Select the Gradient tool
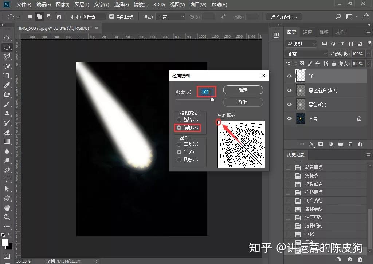The image size is (373, 264). (7, 142)
